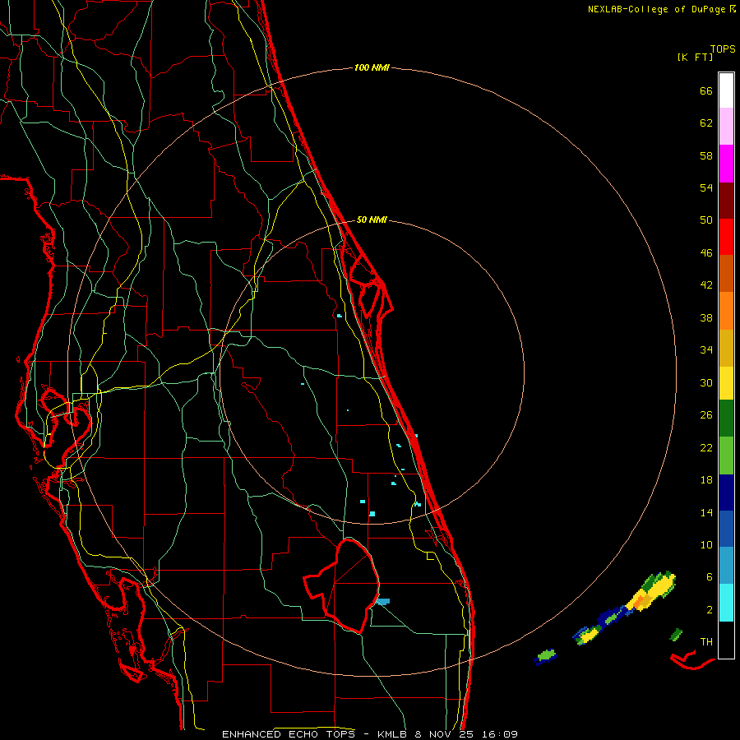The image size is (740, 740).
Task: Click the legend value "54"
Action: point(706,187)
